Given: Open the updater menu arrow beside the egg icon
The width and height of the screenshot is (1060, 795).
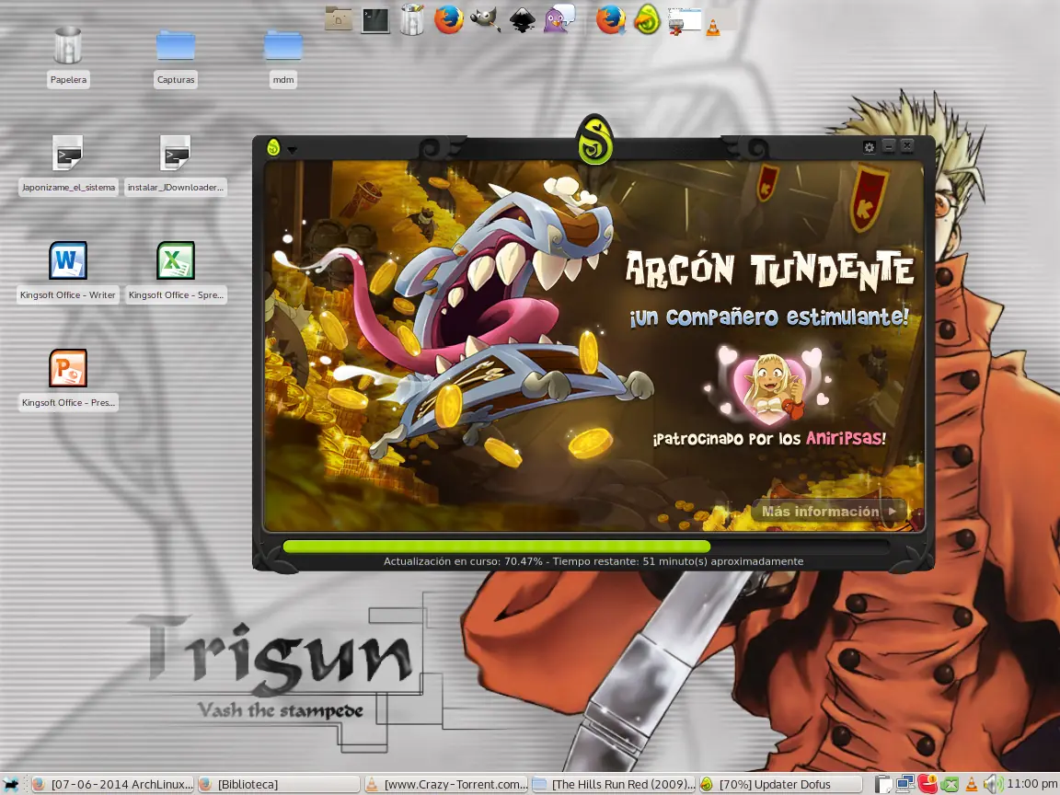Looking at the screenshot, I should [292, 150].
